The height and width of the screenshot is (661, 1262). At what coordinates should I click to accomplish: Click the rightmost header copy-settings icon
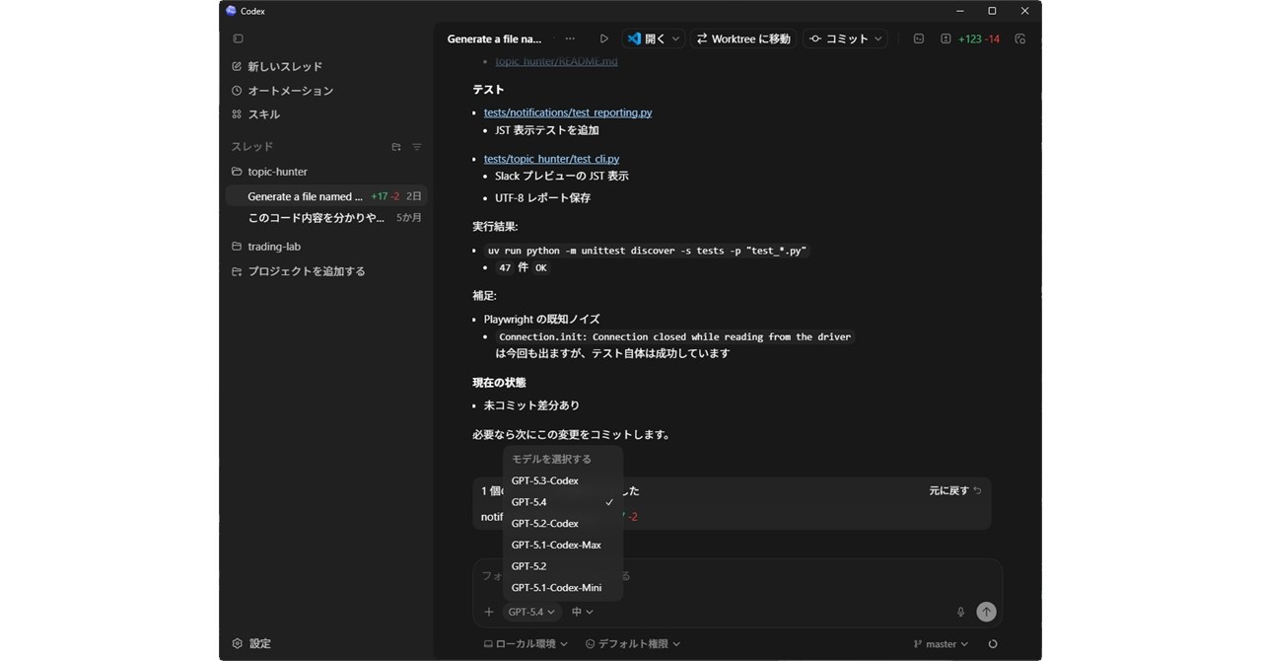tap(1020, 38)
